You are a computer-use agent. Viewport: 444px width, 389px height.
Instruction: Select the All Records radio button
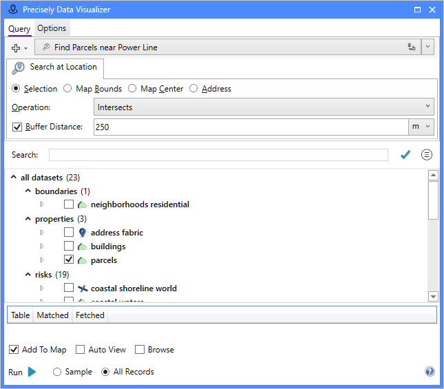pos(105,372)
